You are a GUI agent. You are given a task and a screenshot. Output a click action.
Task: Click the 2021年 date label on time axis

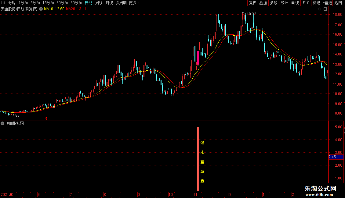[7, 194]
